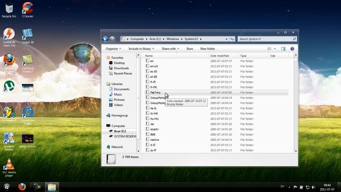341x192 pixels.
Task: Click the Burn toolbar button
Action: 190,49
